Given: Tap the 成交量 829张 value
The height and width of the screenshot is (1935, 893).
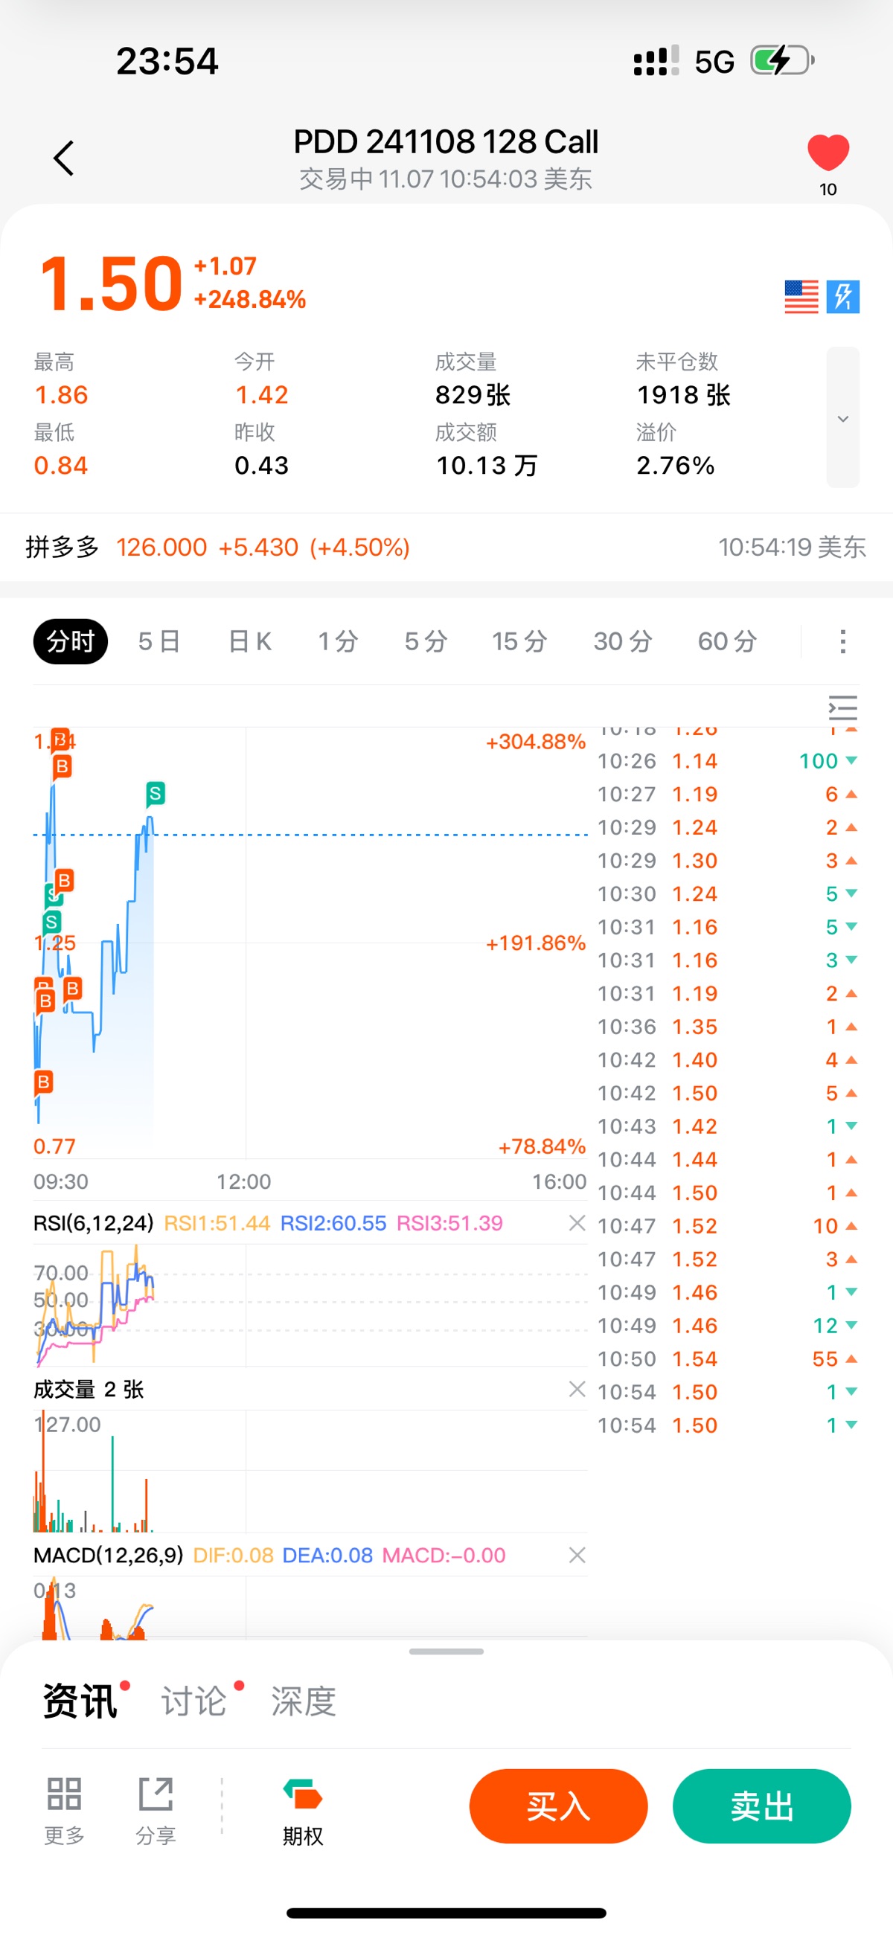Looking at the screenshot, I should [x=473, y=394].
